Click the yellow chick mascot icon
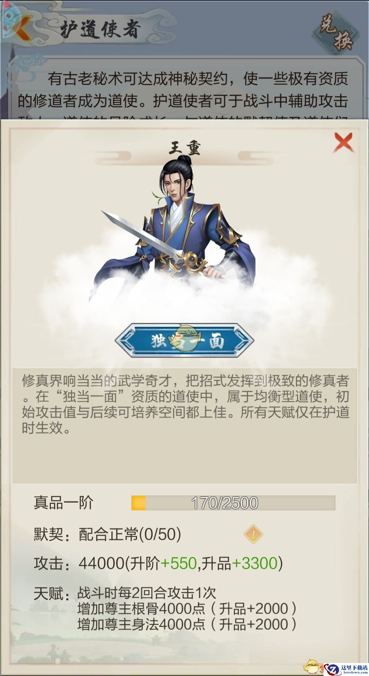369x676 pixels. coord(312,666)
